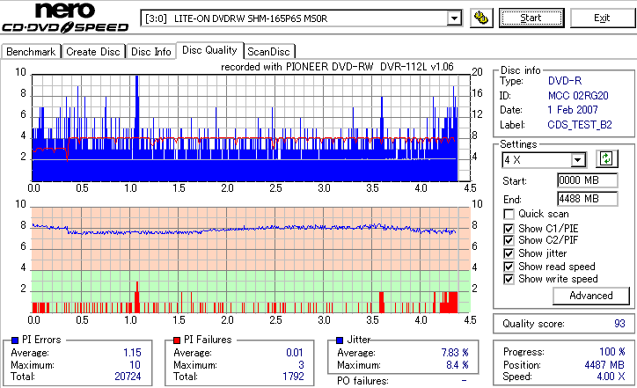Select the LITE-ON DVDRW drive combo box
Image resolution: width=637 pixels, height=388 pixels.
(301, 18)
